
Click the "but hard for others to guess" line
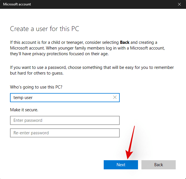tap(37, 73)
